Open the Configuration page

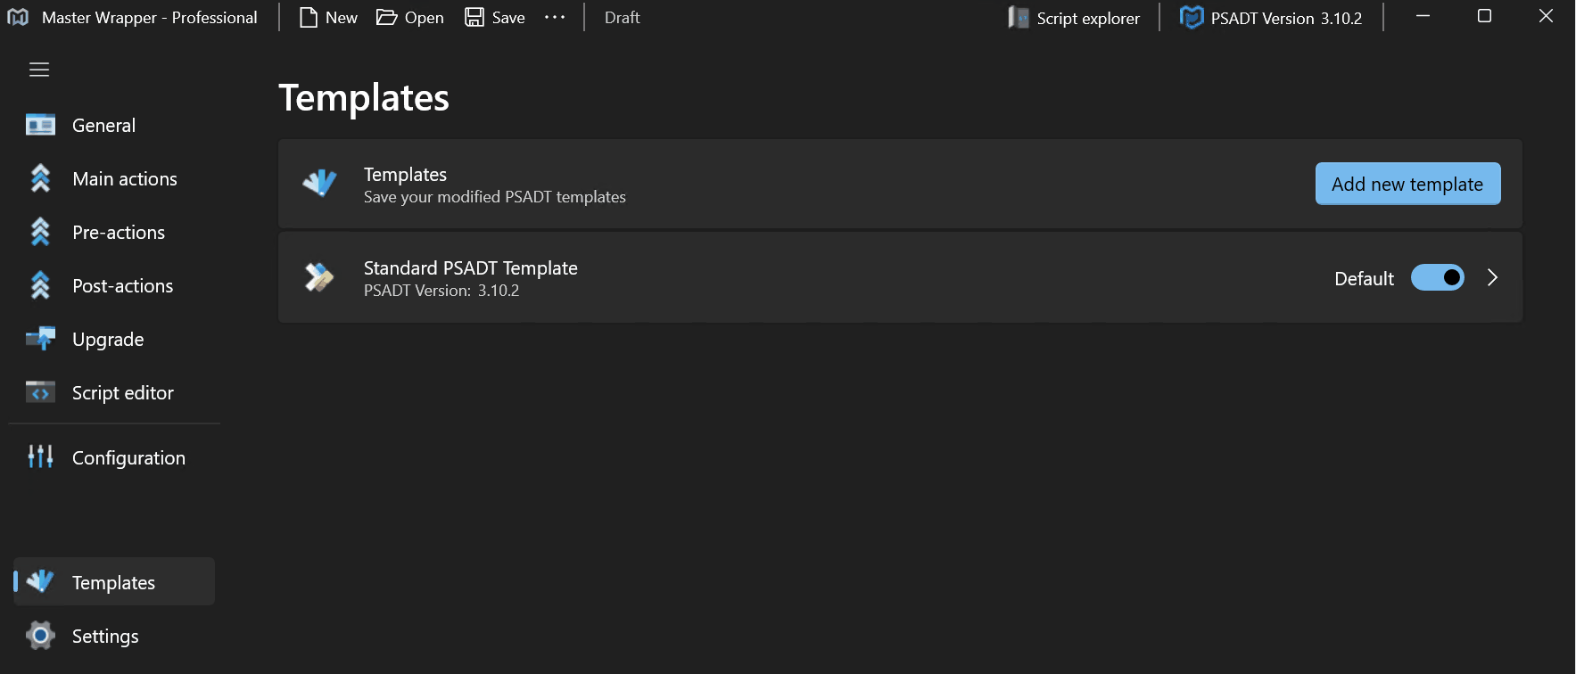[x=114, y=457]
